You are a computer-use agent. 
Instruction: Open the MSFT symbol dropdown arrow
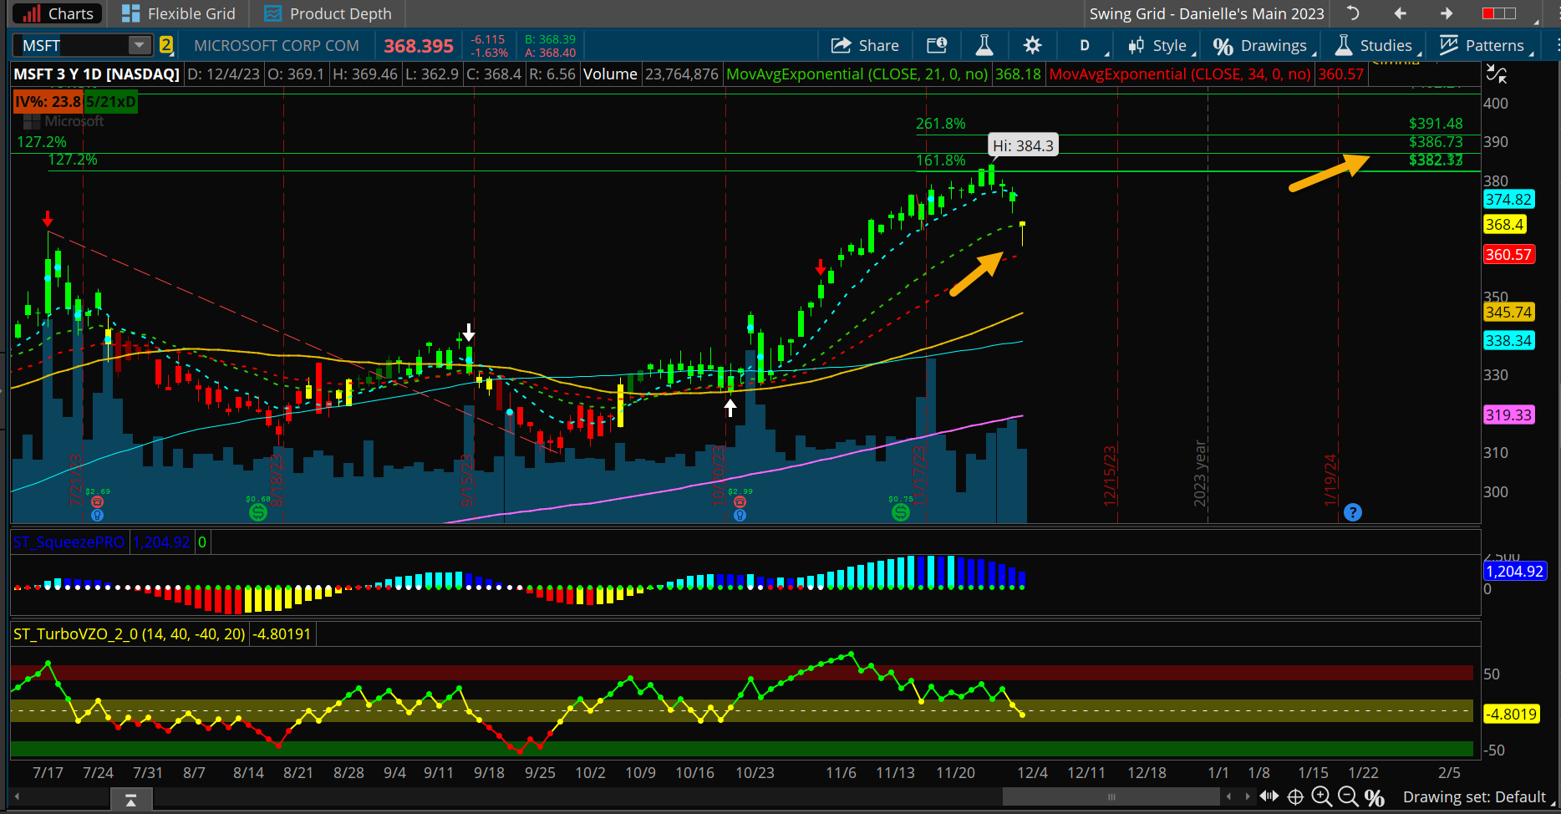pos(139,45)
